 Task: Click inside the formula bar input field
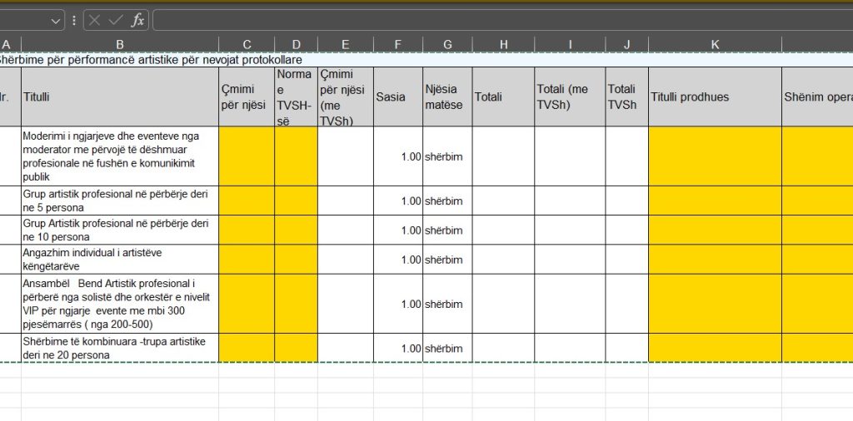(500, 21)
